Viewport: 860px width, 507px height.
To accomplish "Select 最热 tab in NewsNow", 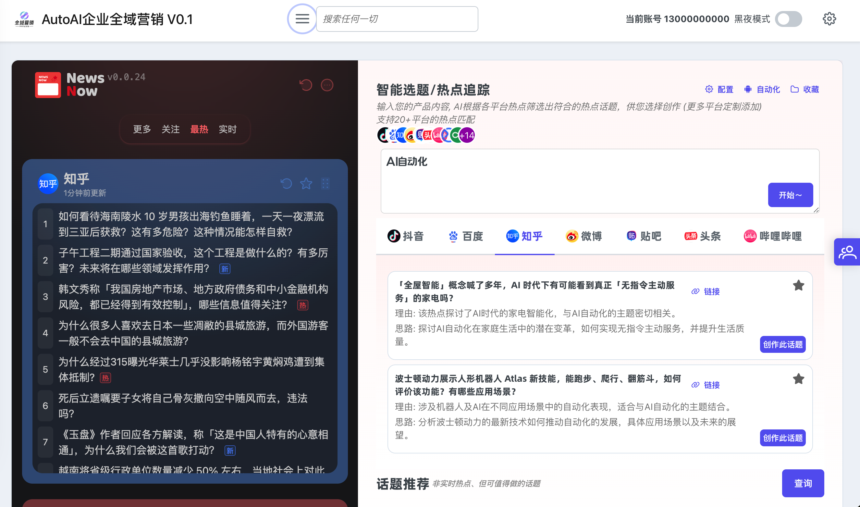I will [199, 129].
